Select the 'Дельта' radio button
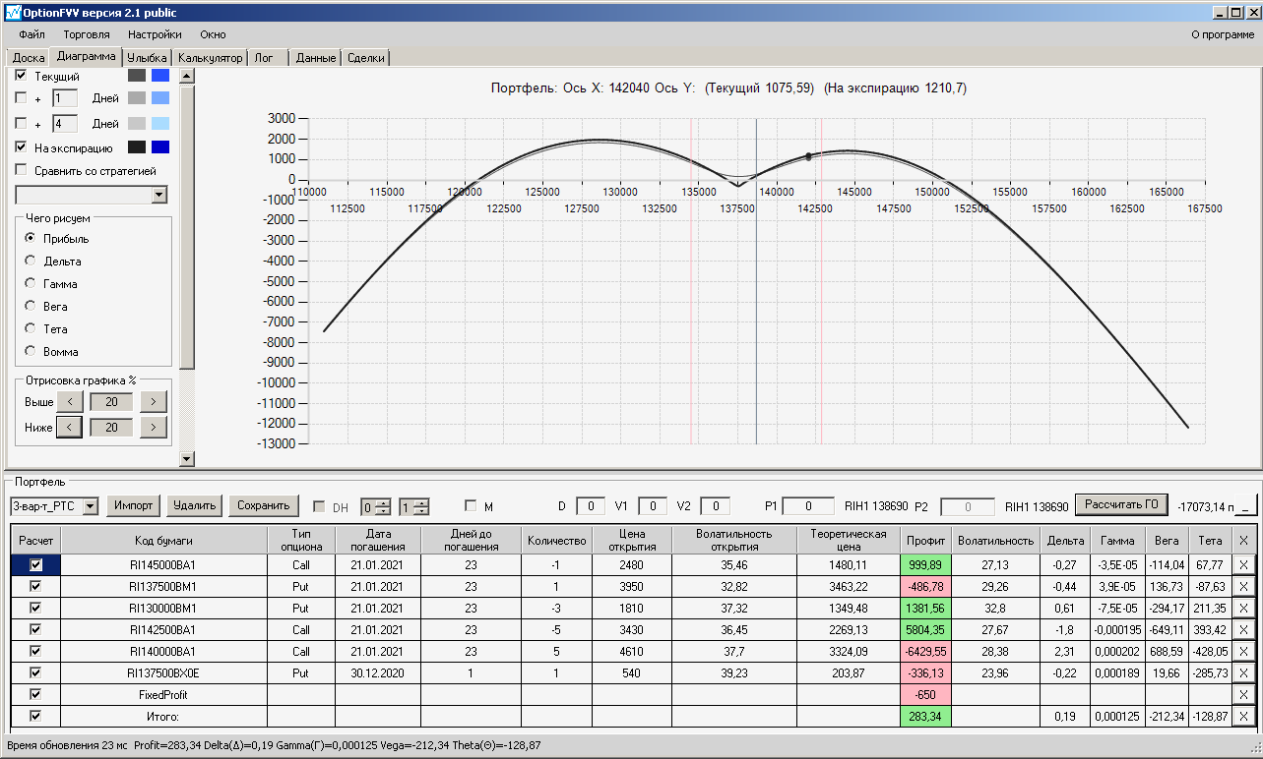The image size is (1263, 759). pyautogui.click(x=31, y=262)
